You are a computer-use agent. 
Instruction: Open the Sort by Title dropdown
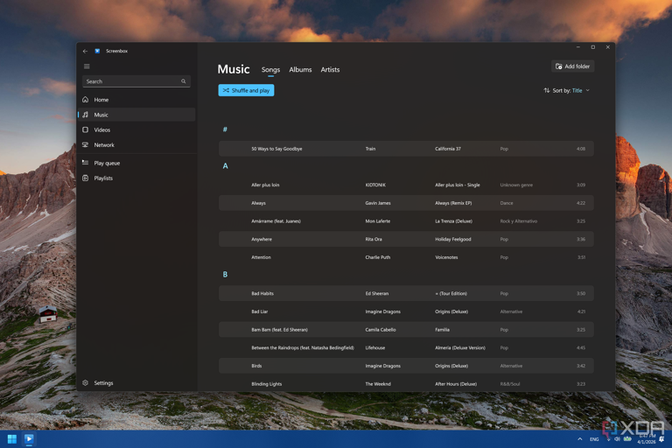tap(567, 90)
